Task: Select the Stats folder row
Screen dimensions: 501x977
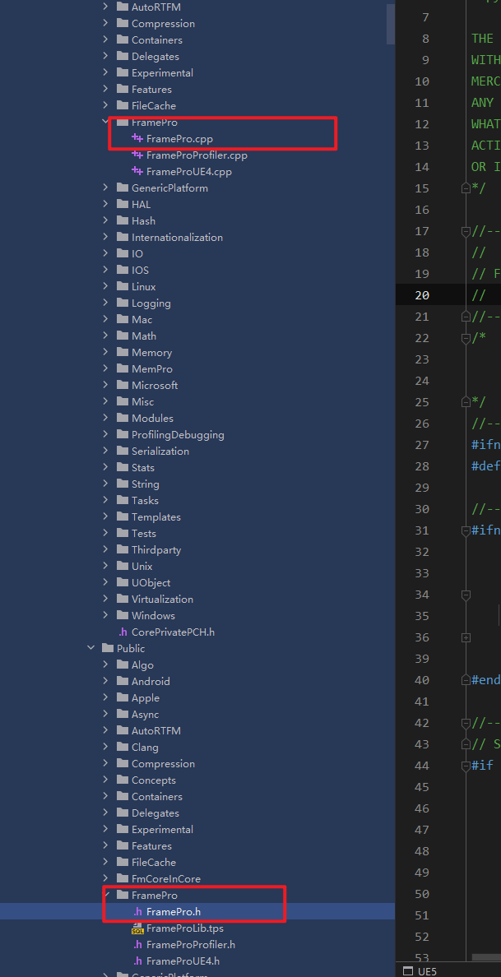Action: 197,467
